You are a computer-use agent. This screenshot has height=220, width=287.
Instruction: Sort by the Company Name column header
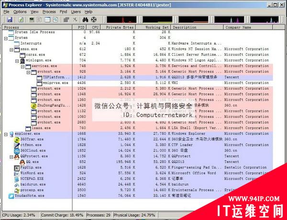click(x=248, y=27)
